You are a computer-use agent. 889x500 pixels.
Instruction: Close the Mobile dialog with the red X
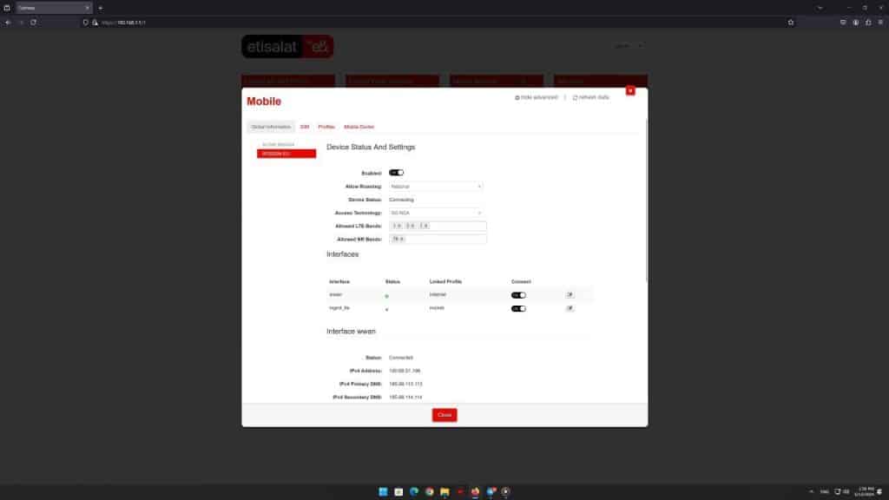(630, 90)
